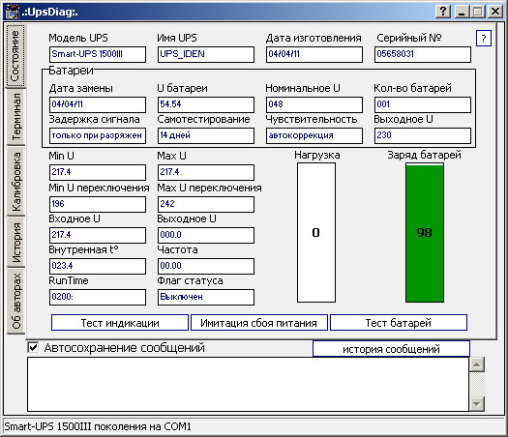Click the green Заряд батарей level bar
This screenshot has height=437, width=508.
425,233
